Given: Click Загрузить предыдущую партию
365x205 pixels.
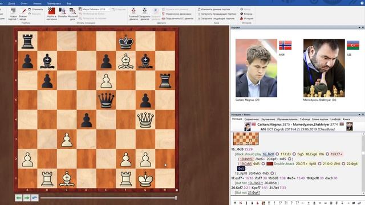Looking at the screenshot, I should coord(217,14).
